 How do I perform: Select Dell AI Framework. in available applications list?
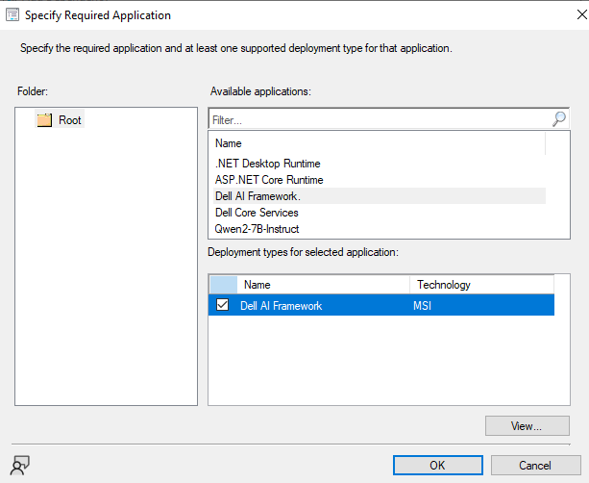[x=258, y=196]
